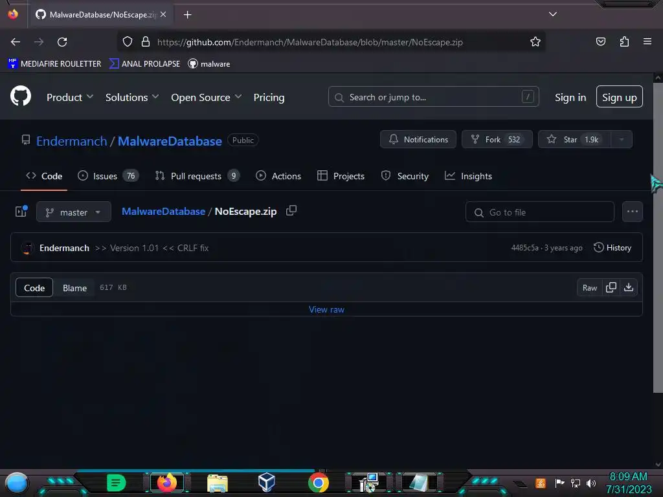The image size is (663, 497).
Task: Open the browser extensions puzzle icon
Action: pos(624,41)
